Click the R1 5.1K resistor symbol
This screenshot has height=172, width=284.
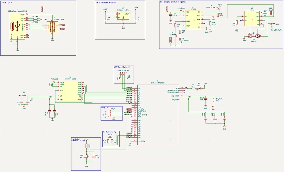click(35, 18)
